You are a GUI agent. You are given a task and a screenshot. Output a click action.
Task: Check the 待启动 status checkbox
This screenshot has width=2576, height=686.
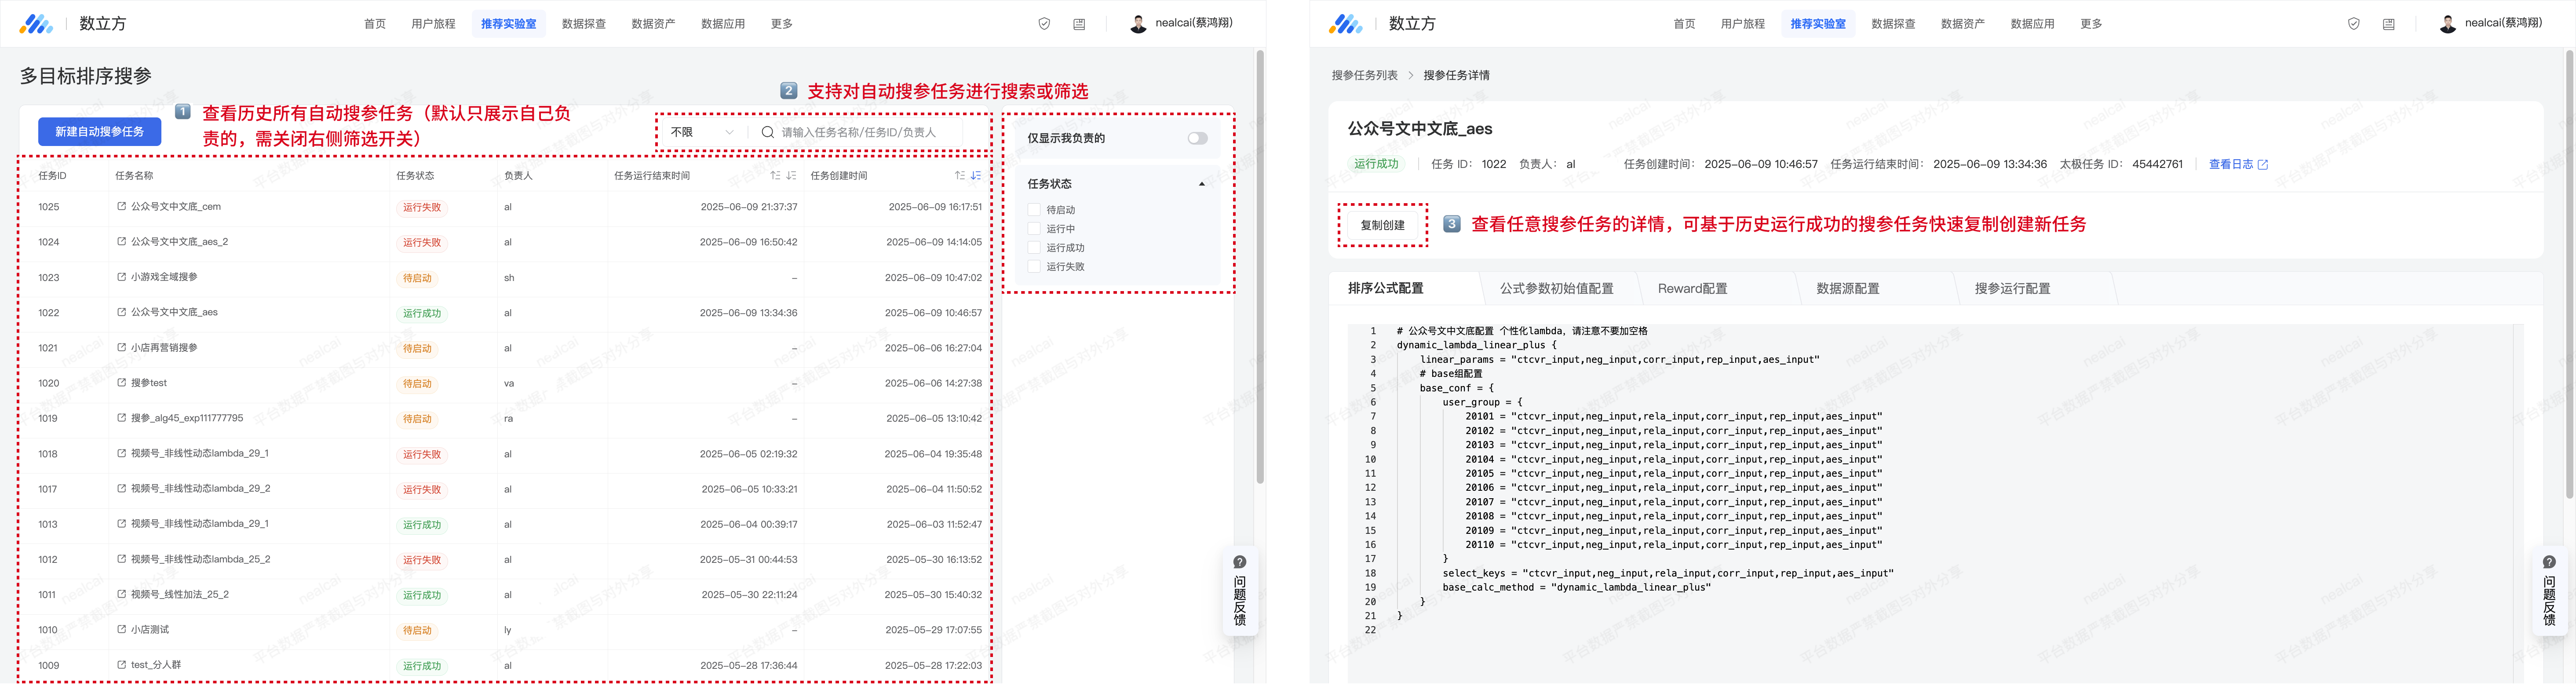point(1034,210)
